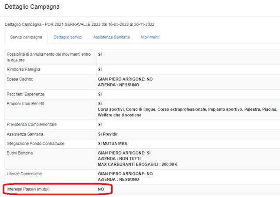Open the Assistenza Sanitaria tab

point(111,37)
